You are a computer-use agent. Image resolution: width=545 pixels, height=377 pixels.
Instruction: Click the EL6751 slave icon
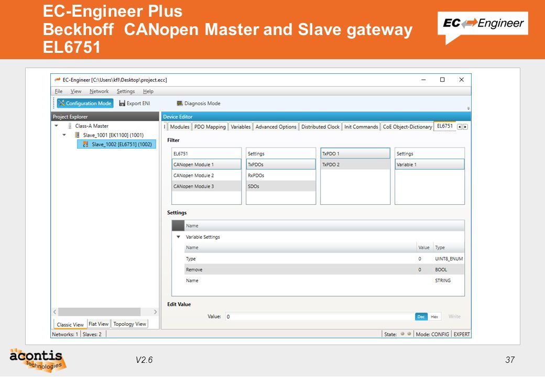point(85,144)
